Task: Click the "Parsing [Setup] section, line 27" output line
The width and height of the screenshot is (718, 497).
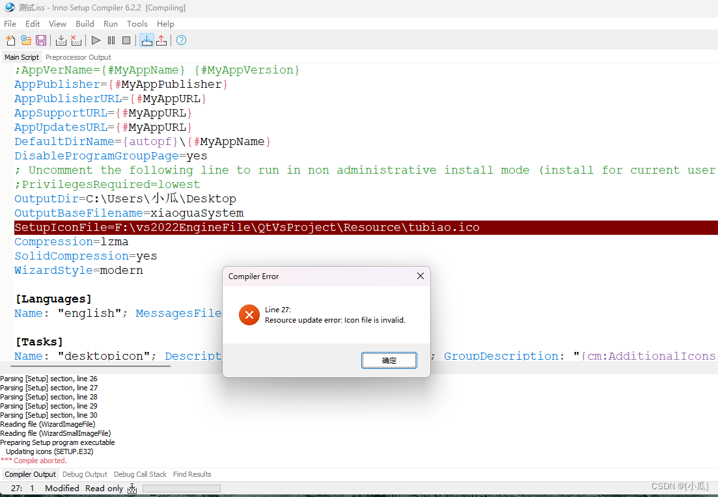Action: (x=49, y=388)
